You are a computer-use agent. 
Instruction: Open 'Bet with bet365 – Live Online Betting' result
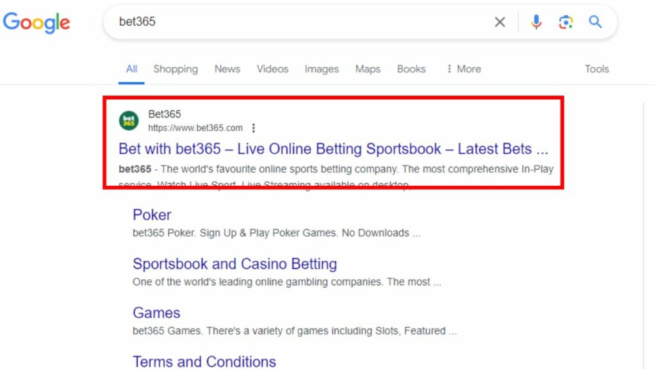[x=333, y=149]
